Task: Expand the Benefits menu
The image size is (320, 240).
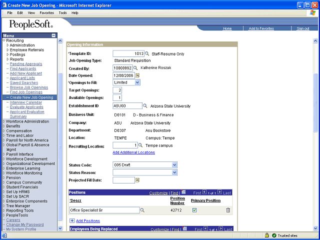Action: click(4, 126)
